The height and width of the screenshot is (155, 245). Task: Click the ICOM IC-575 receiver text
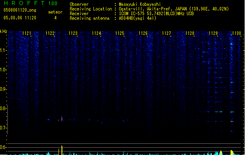tap(156, 14)
